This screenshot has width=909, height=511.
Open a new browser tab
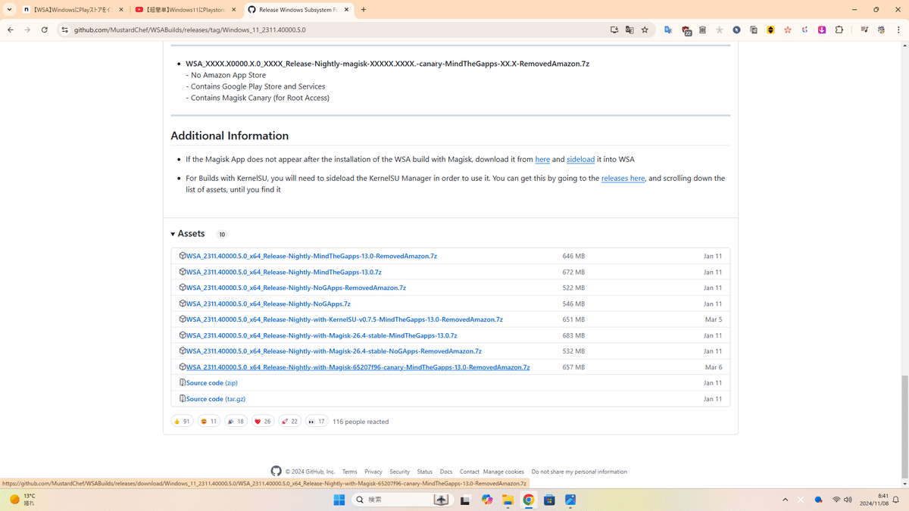pos(364,10)
